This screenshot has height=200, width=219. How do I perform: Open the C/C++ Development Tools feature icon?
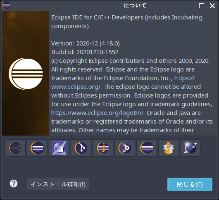click(15, 148)
